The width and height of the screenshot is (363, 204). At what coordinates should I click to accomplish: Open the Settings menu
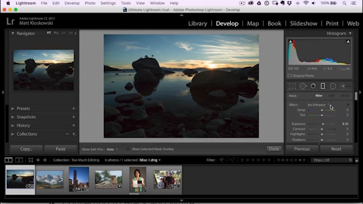tap(108, 3)
